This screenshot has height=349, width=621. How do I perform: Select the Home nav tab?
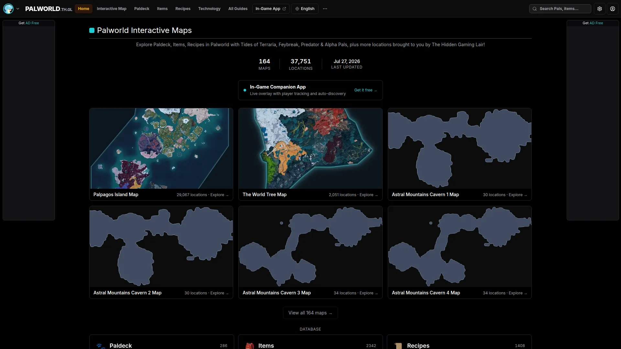[83, 9]
